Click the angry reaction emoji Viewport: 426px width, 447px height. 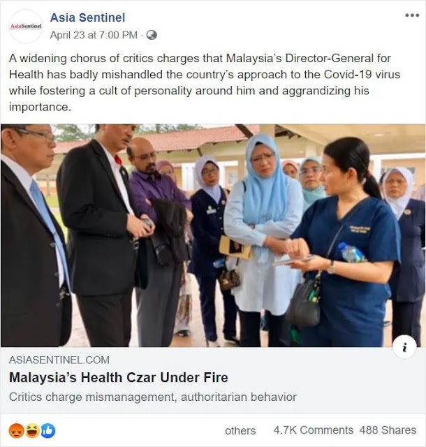click(x=16, y=431)
